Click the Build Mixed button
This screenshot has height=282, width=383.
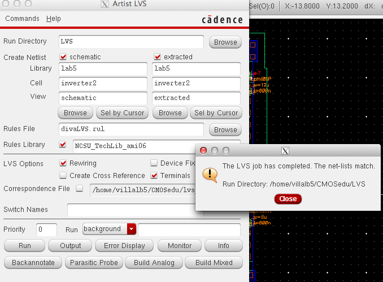click(214, 262)
